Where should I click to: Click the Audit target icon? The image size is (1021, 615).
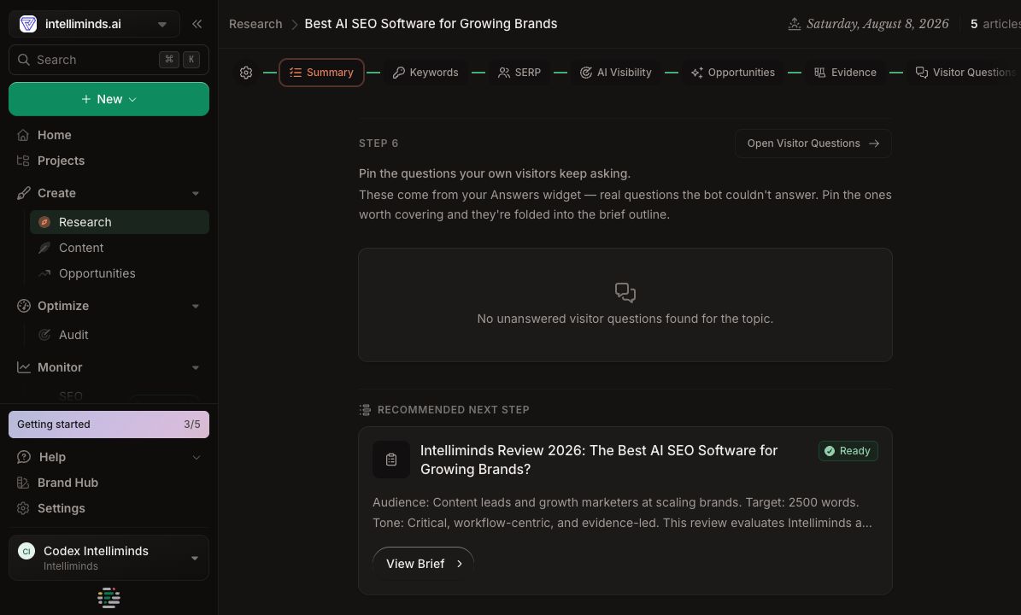(x=44, y=335)
